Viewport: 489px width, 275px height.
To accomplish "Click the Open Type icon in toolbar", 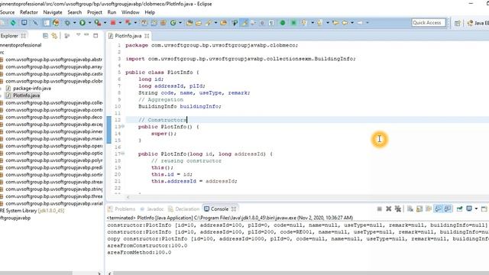I will (189, 23).
